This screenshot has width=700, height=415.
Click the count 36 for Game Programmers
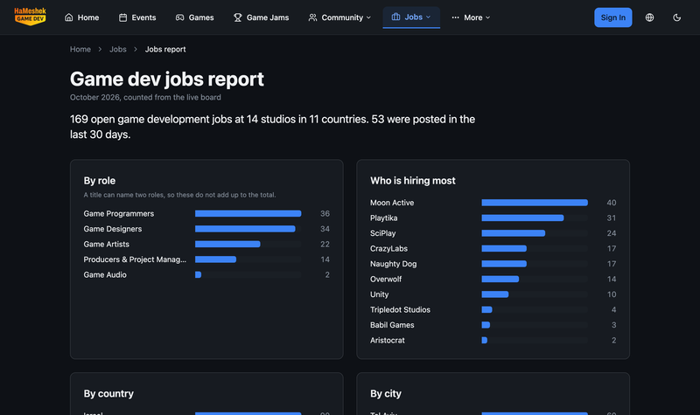325,213
